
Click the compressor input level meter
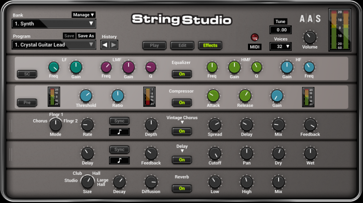coord(54,97)
